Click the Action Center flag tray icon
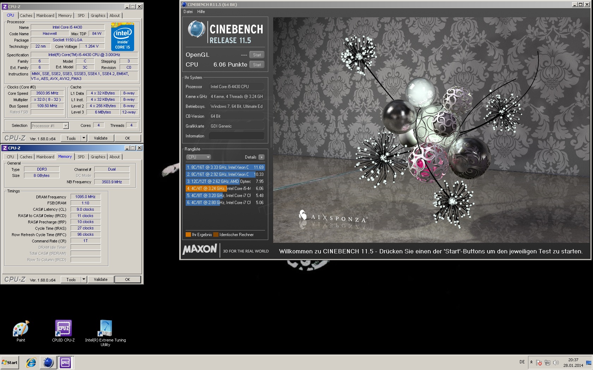This screenshot has height=370, width=593. [x=539, y=362]
